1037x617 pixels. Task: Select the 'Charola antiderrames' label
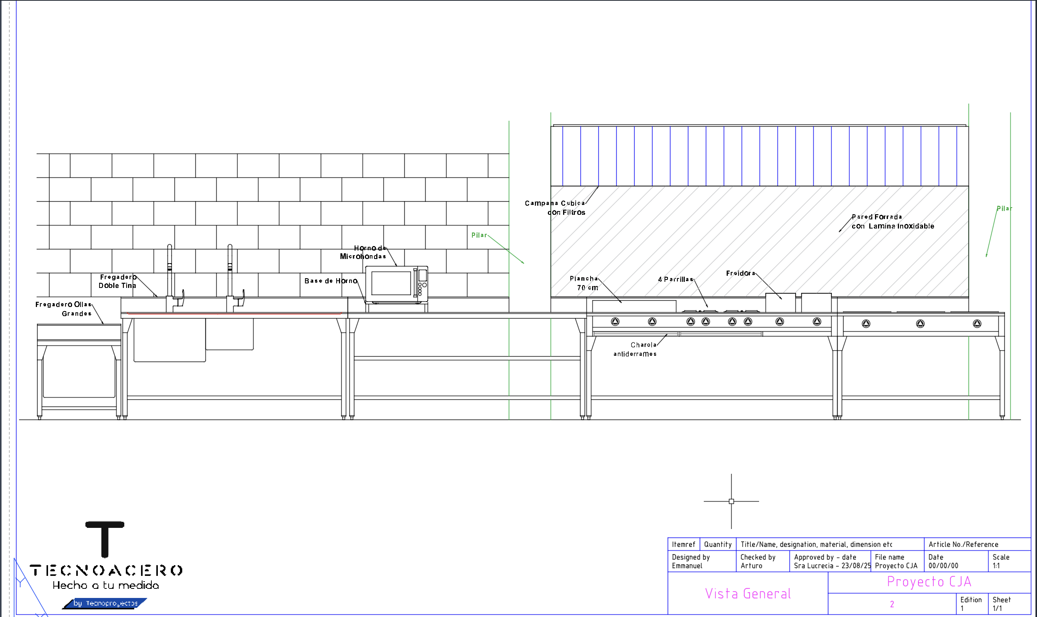click(x=636, y=349)
